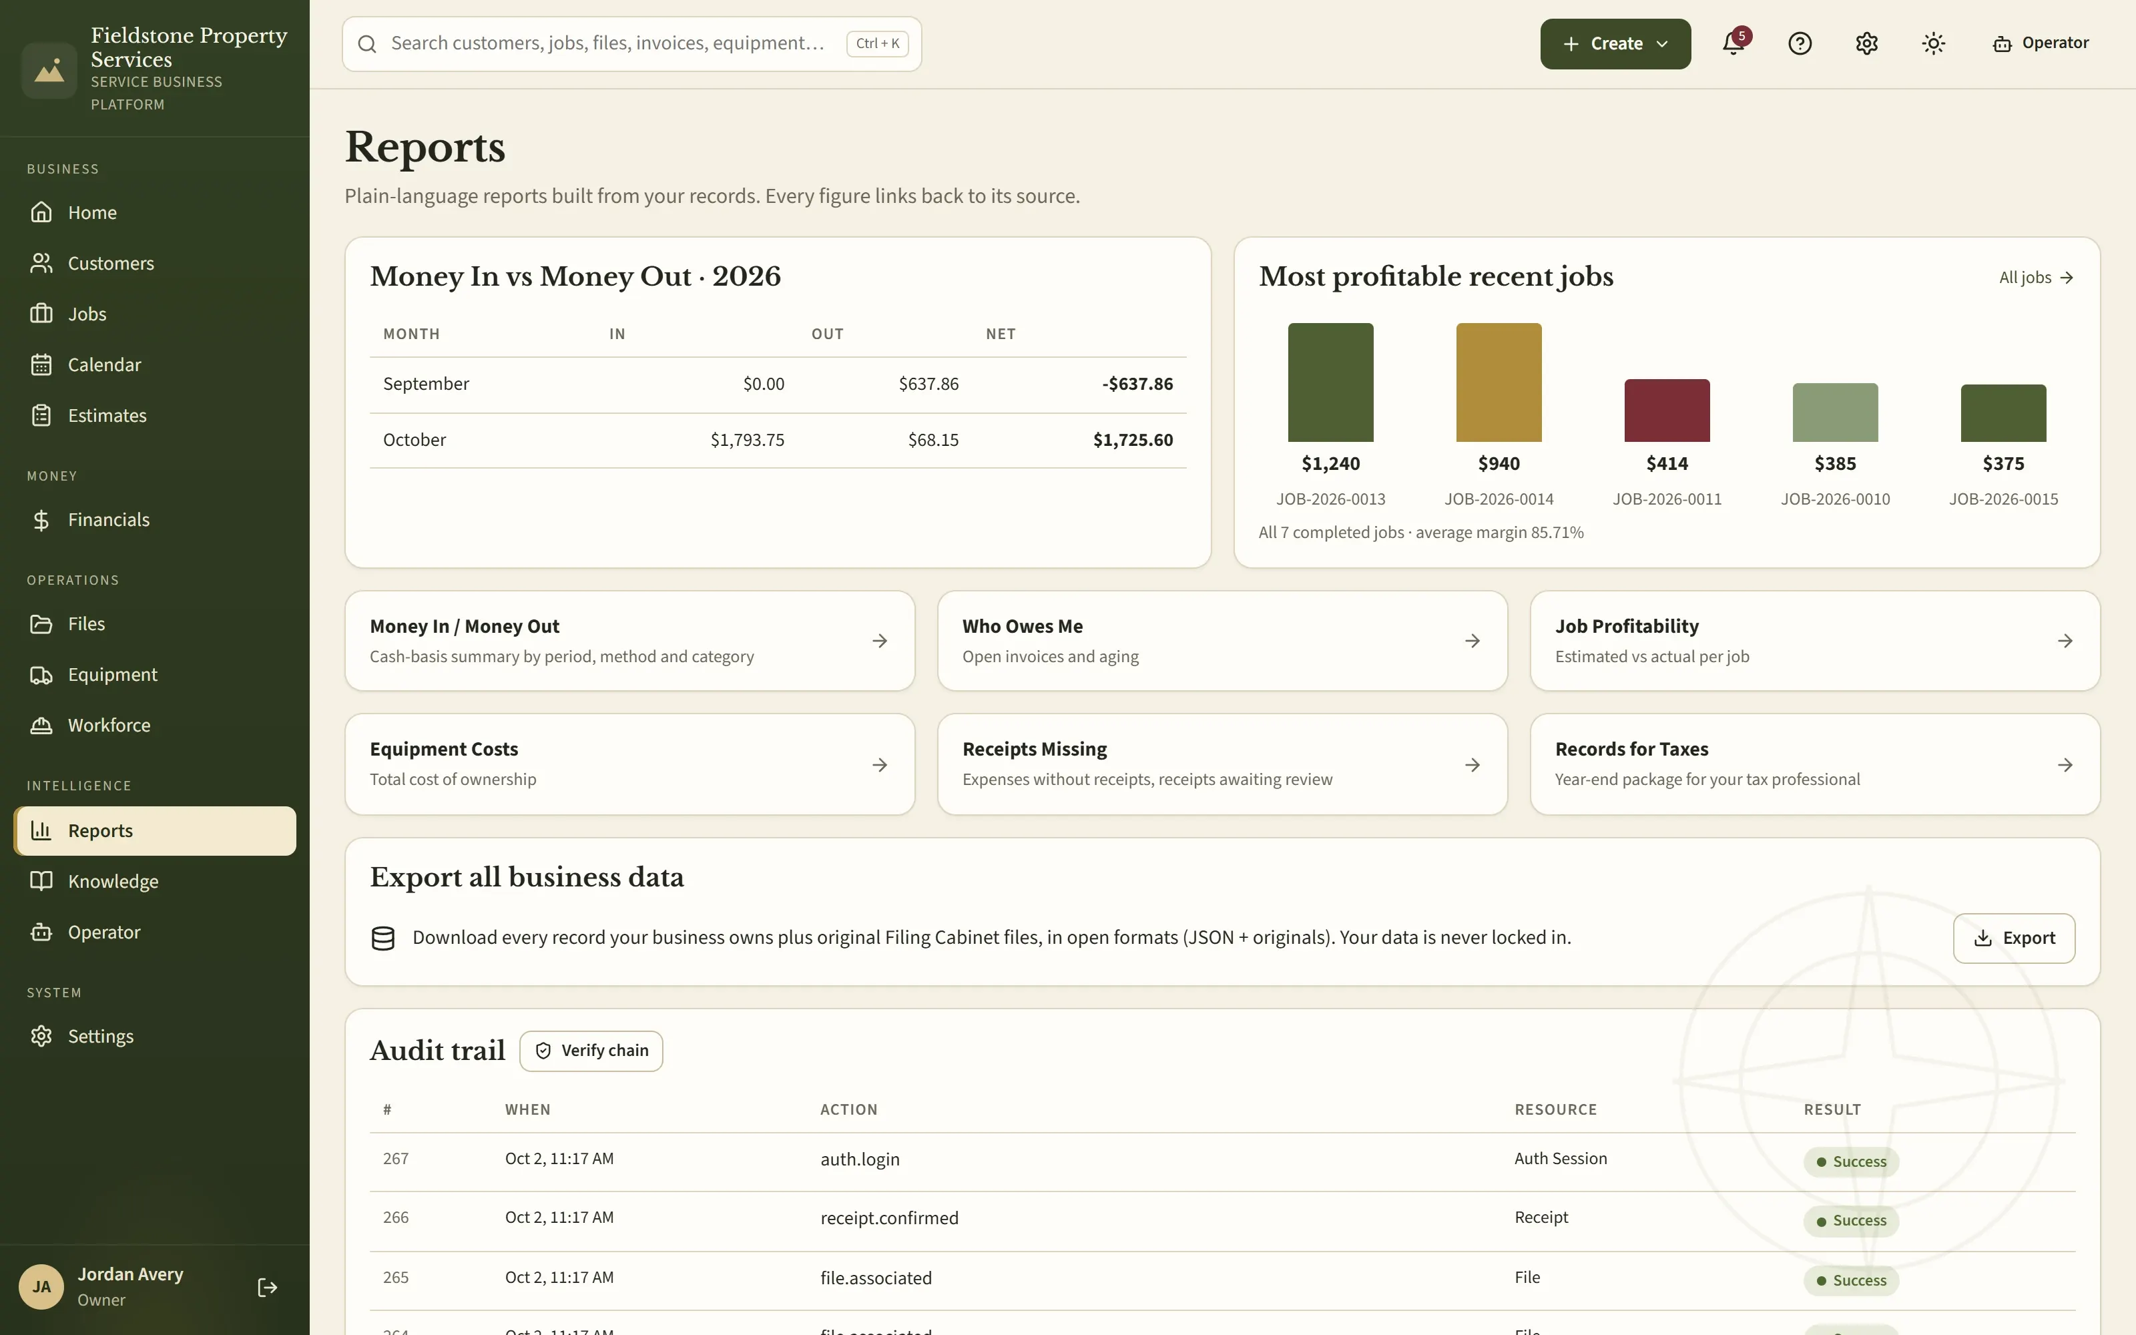The width and height of the screenshot is (2136, 1335).
Task: Click the Reports bar-chart icon
Action: click(x=41, y=831)
